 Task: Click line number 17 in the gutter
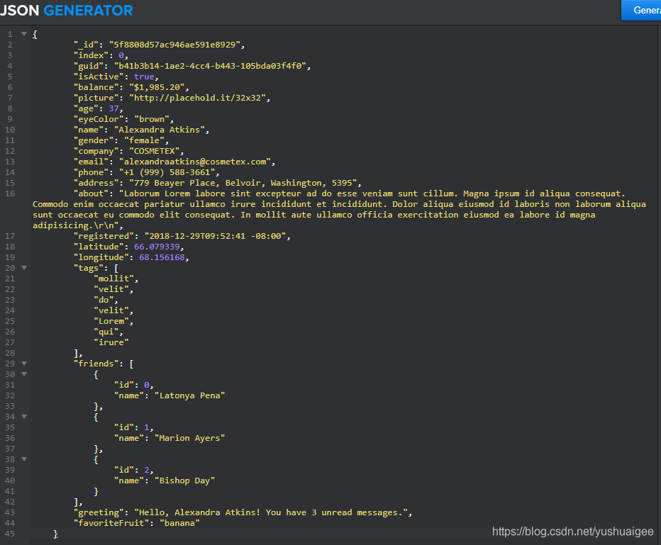tap(10, 236)
